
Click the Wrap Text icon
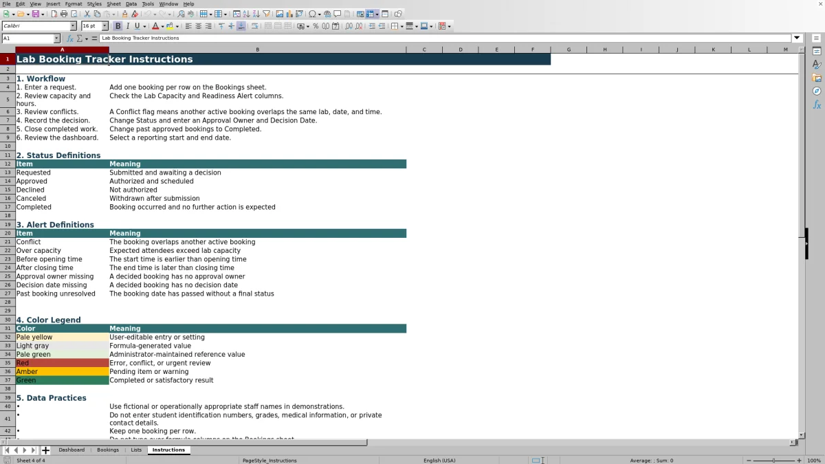click(254, 26)
